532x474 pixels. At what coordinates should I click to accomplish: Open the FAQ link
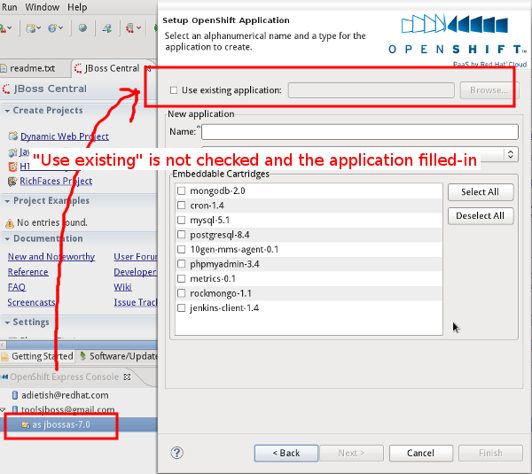pos(17,287)
